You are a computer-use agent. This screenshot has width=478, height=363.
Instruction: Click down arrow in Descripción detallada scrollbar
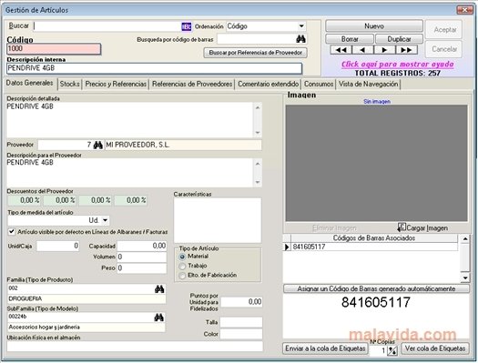(258, 133)
